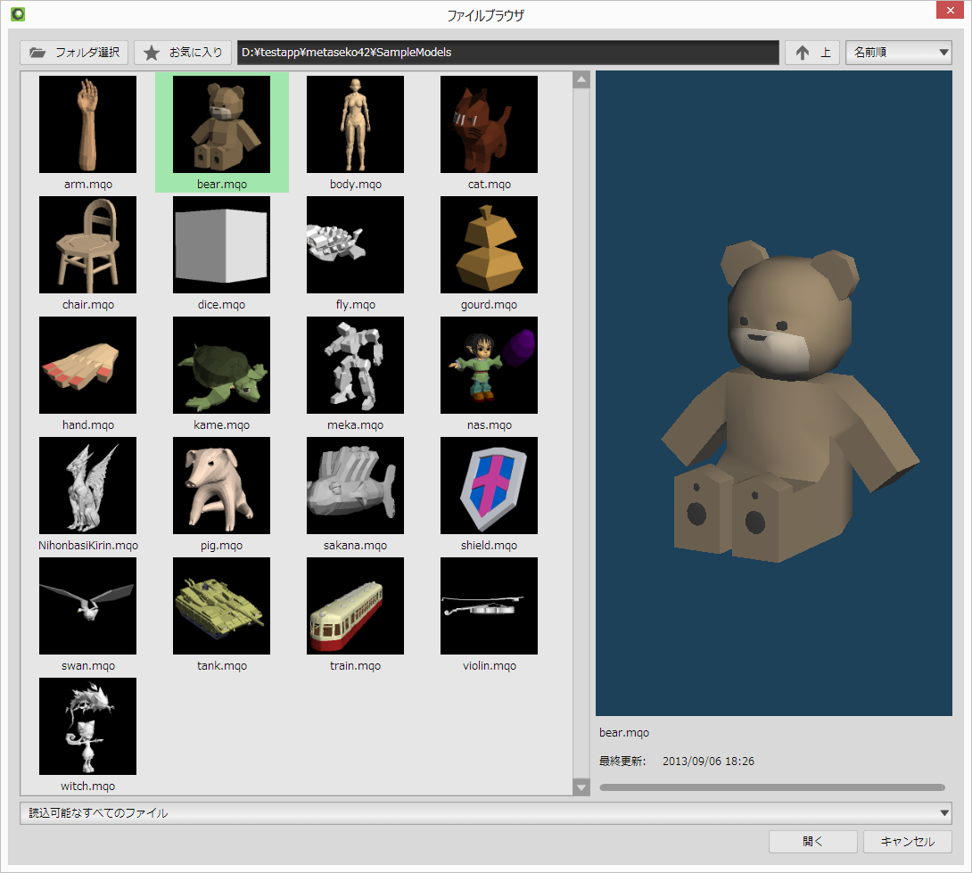Select the bear.mqo thumbnail
Viewport: 972px width, 873px height.
222,125
